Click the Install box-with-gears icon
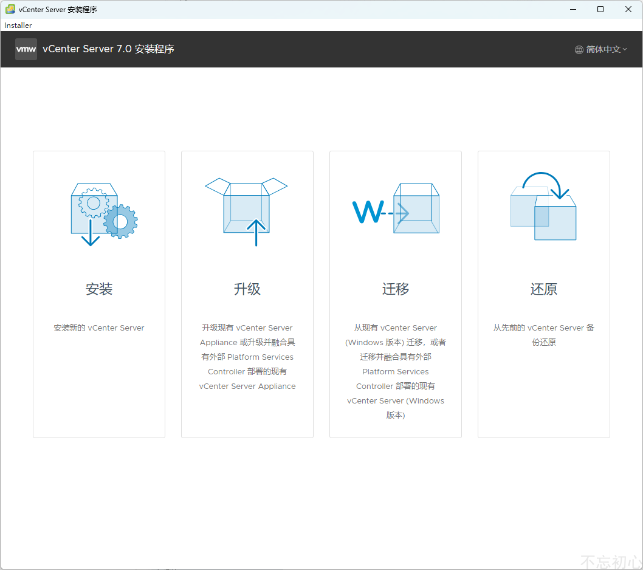This screenshot has width=643, height=570. (104, 214)
